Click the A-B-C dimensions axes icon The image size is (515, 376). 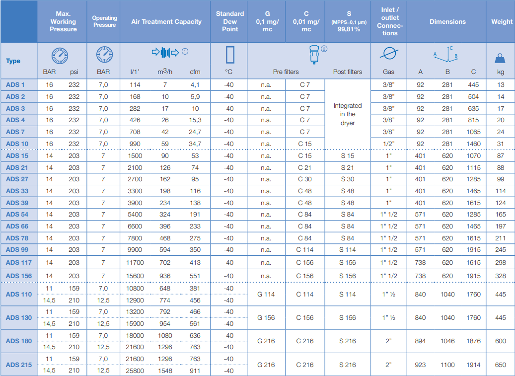(x=447, y=55)
